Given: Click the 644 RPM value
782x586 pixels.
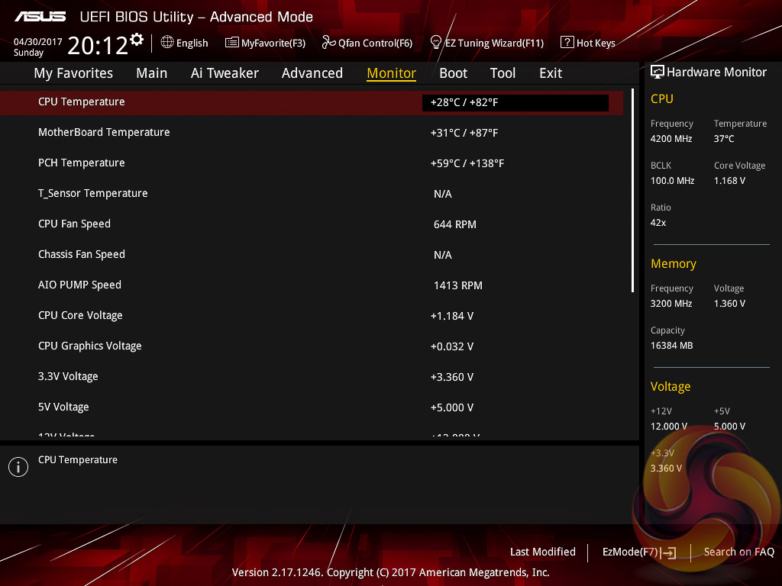Looking at the screenshot, I should click(x=455, y=225).
